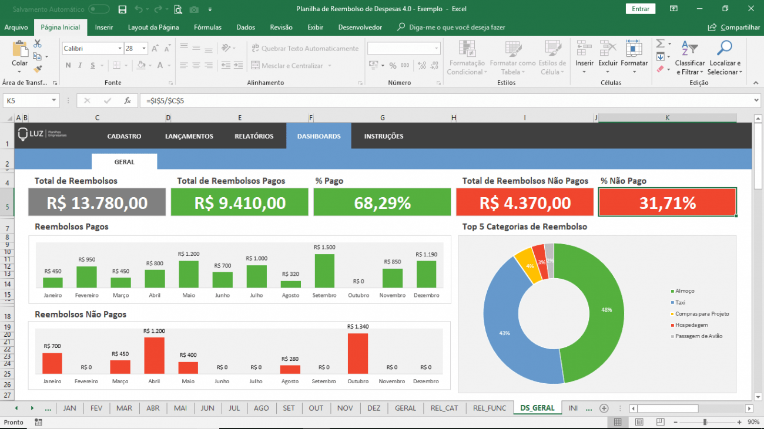Click the AutoSum sigma icon

(661, 43)
